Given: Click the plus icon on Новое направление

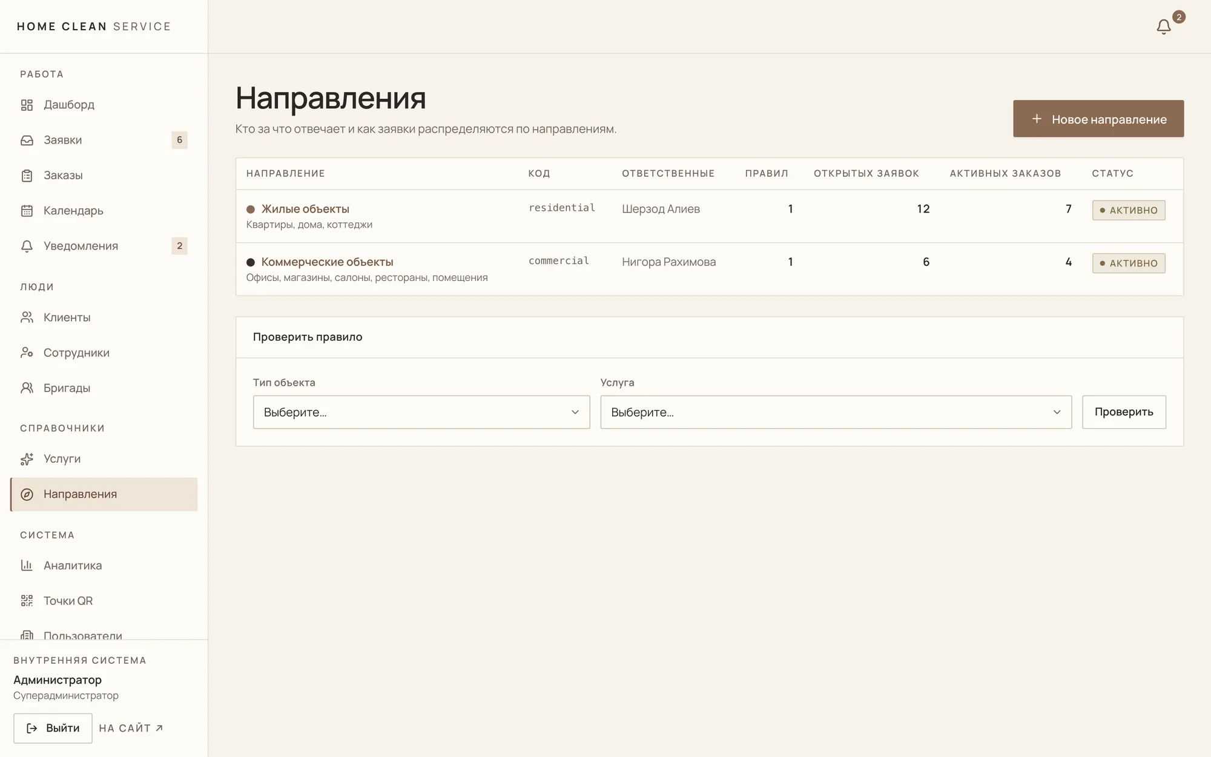Looking at the screenshot, I should click(x=1037, y=119).
